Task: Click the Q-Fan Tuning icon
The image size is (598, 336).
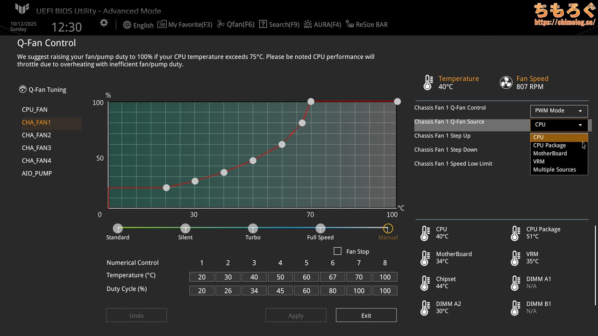Action: tap(22, 90)
